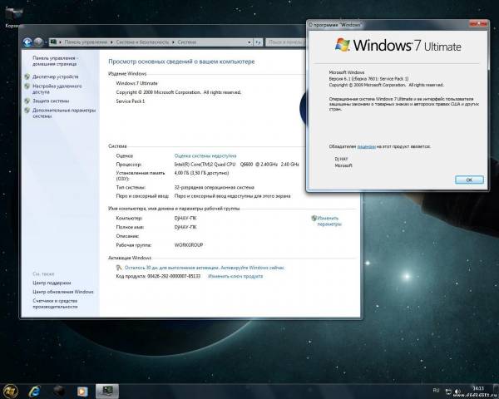The height and width of the screenshot is (399, 499).
Task: Click the control panel icon in address bar
Action: point(53,42)
